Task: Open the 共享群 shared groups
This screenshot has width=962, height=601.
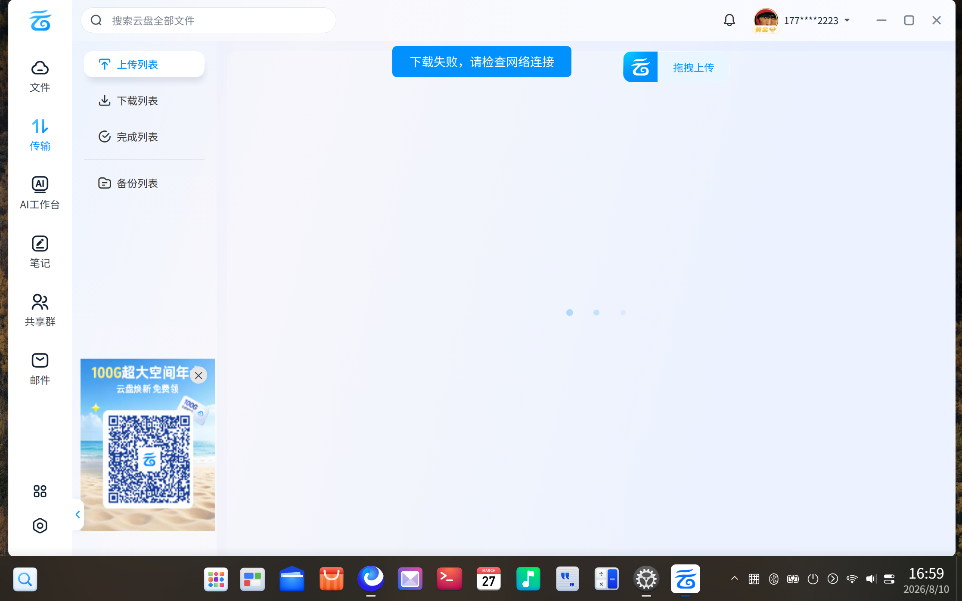Action: click(x=40, y=310)
